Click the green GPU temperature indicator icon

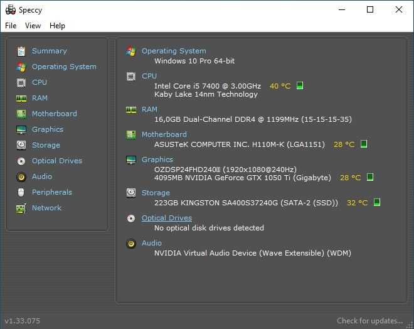pyautogui.click(x=370, y=177)
